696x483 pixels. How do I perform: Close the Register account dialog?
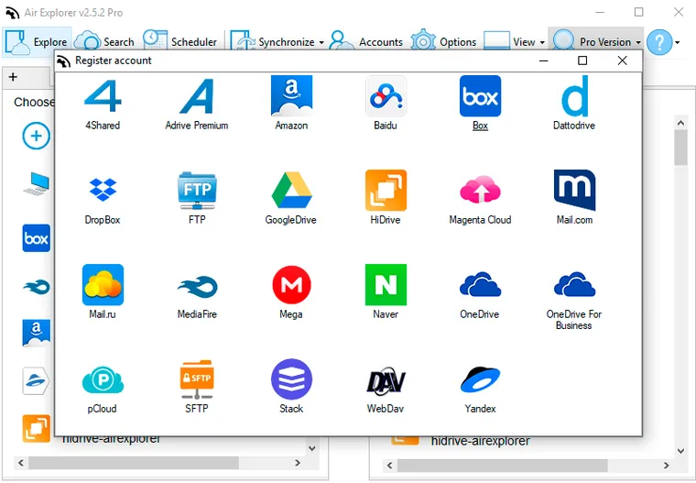(x=622, y=60)
